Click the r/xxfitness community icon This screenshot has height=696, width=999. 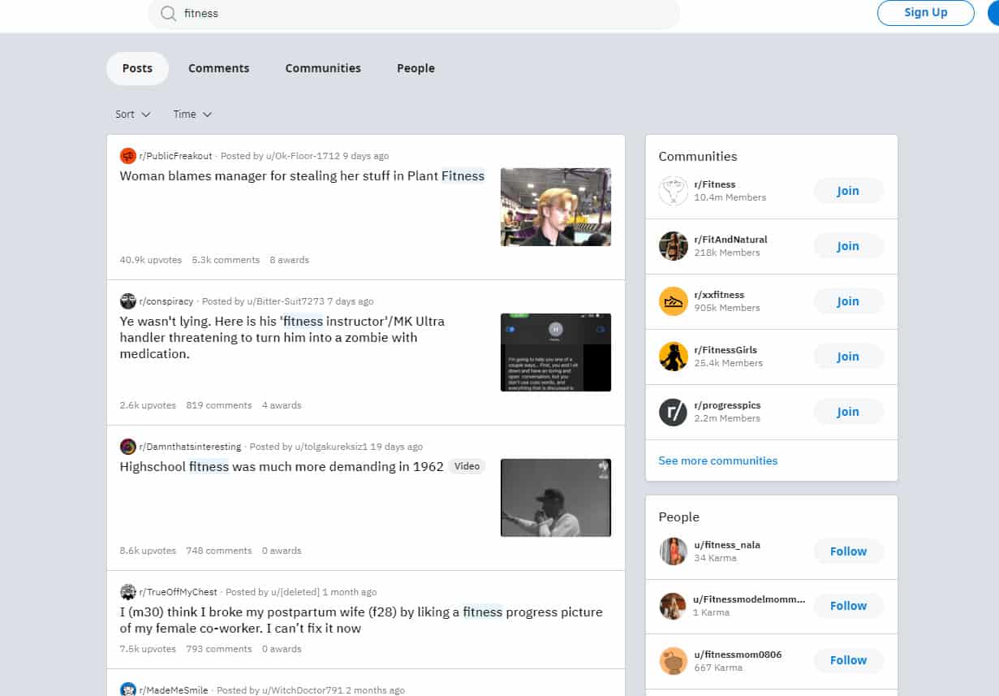click(x=673, y=300)
